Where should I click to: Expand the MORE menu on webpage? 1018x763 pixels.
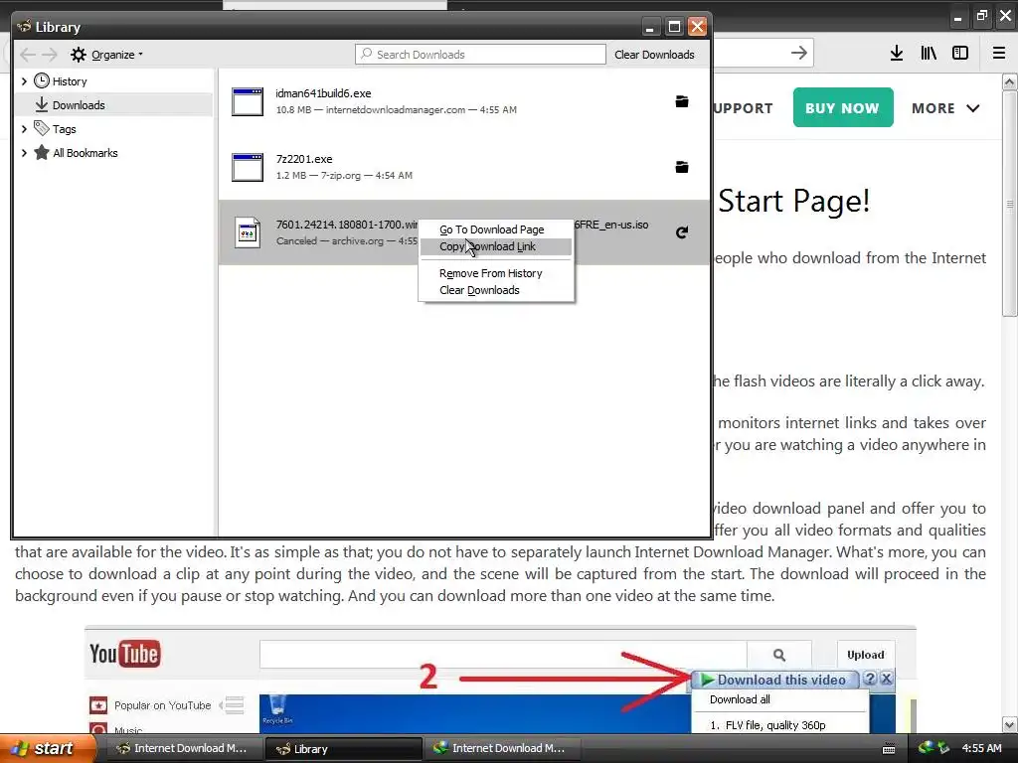[x=945, y=108]
